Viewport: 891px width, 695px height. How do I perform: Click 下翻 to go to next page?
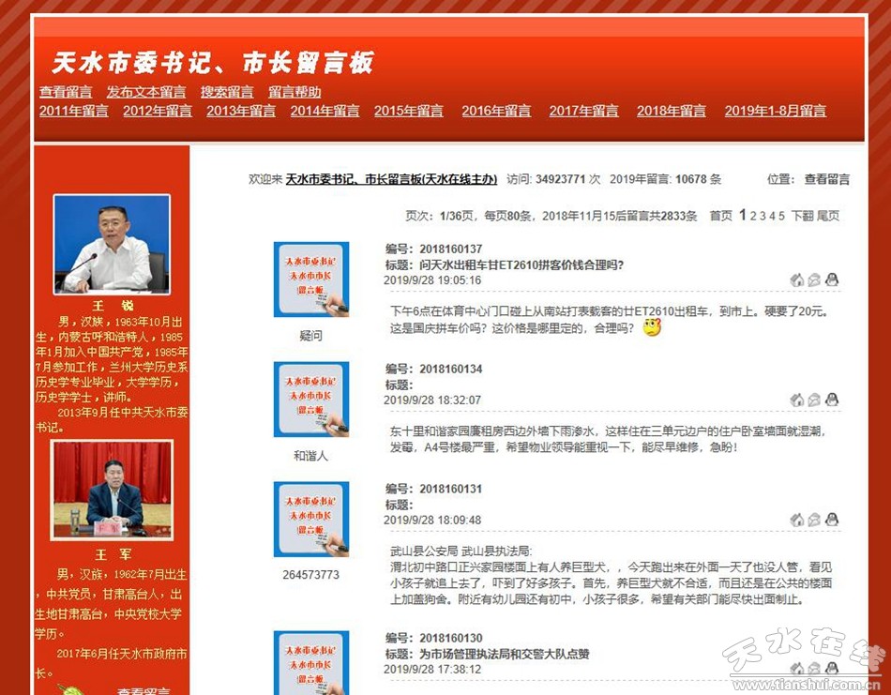point(802,216)
